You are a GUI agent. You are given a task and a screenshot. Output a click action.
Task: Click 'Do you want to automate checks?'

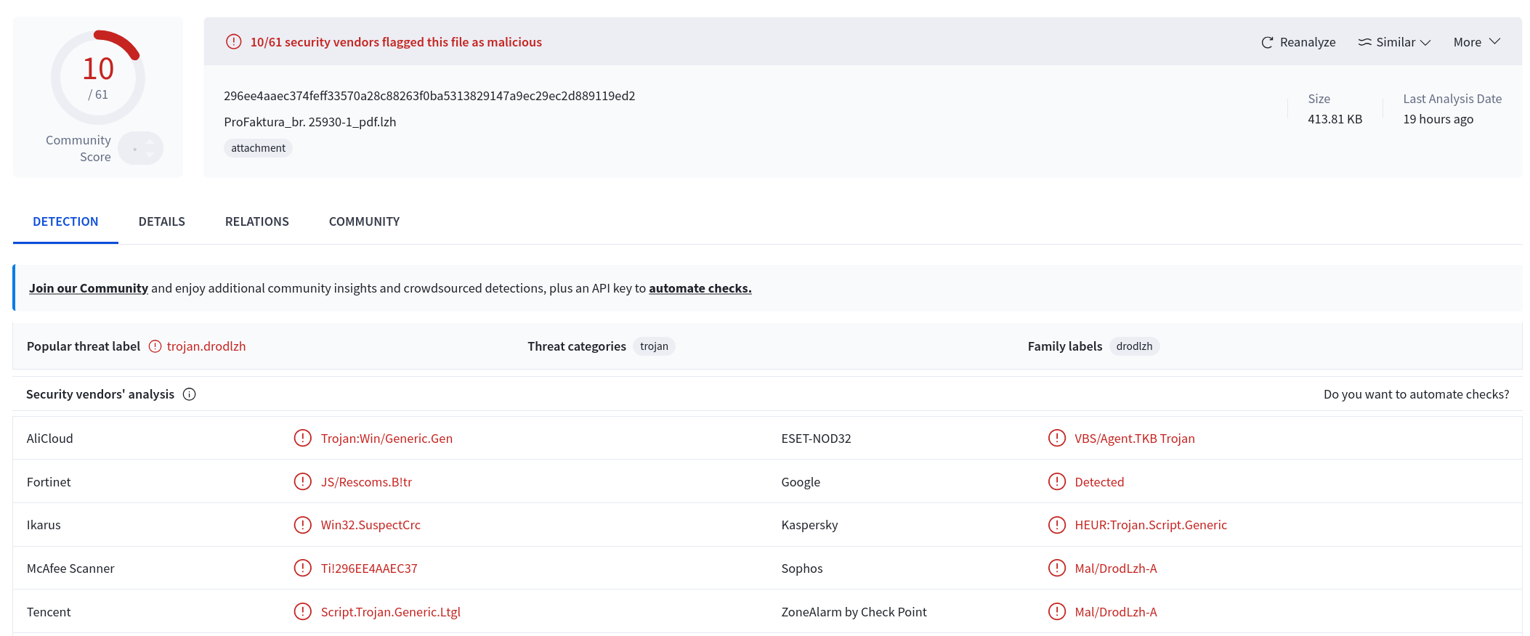1416,394
